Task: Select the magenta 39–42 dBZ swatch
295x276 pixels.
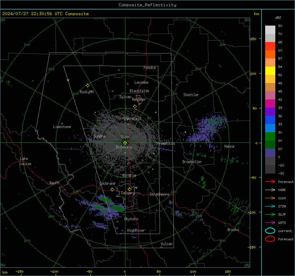Action: tap(270, 103)
